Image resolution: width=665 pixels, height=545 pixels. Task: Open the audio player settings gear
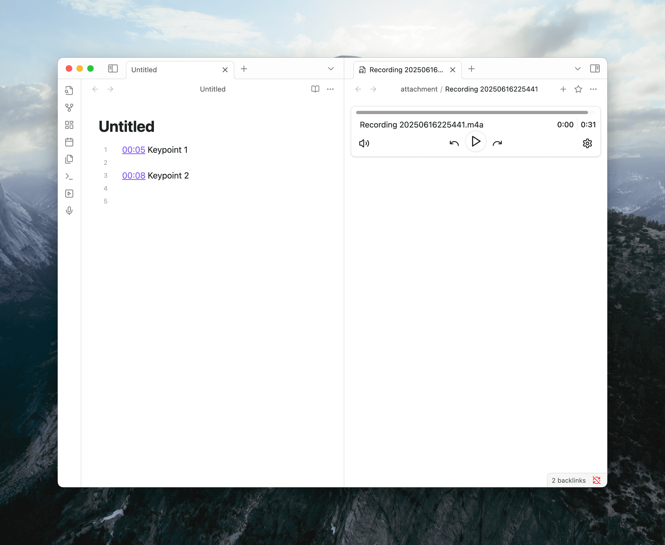click(x=587, y=143)
